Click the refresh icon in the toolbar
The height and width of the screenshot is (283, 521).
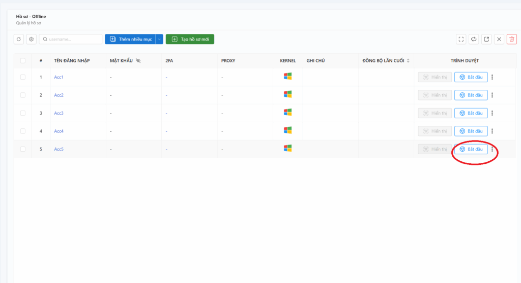coord(19,39)
